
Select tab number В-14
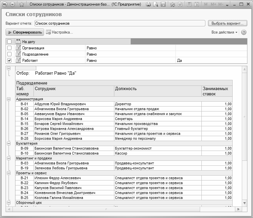25,119
